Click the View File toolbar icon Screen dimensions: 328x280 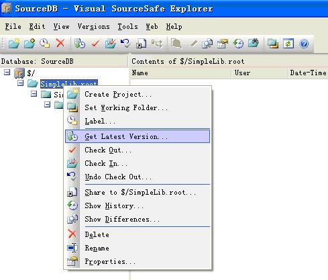(176, 43)
